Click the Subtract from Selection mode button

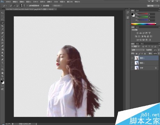[x=17, y=6]
